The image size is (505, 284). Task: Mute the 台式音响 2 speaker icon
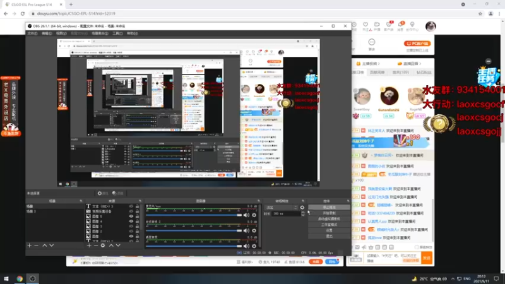(246, 230)
